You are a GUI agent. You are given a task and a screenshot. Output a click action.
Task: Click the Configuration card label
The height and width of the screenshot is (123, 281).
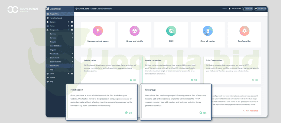tap(244, 41)
